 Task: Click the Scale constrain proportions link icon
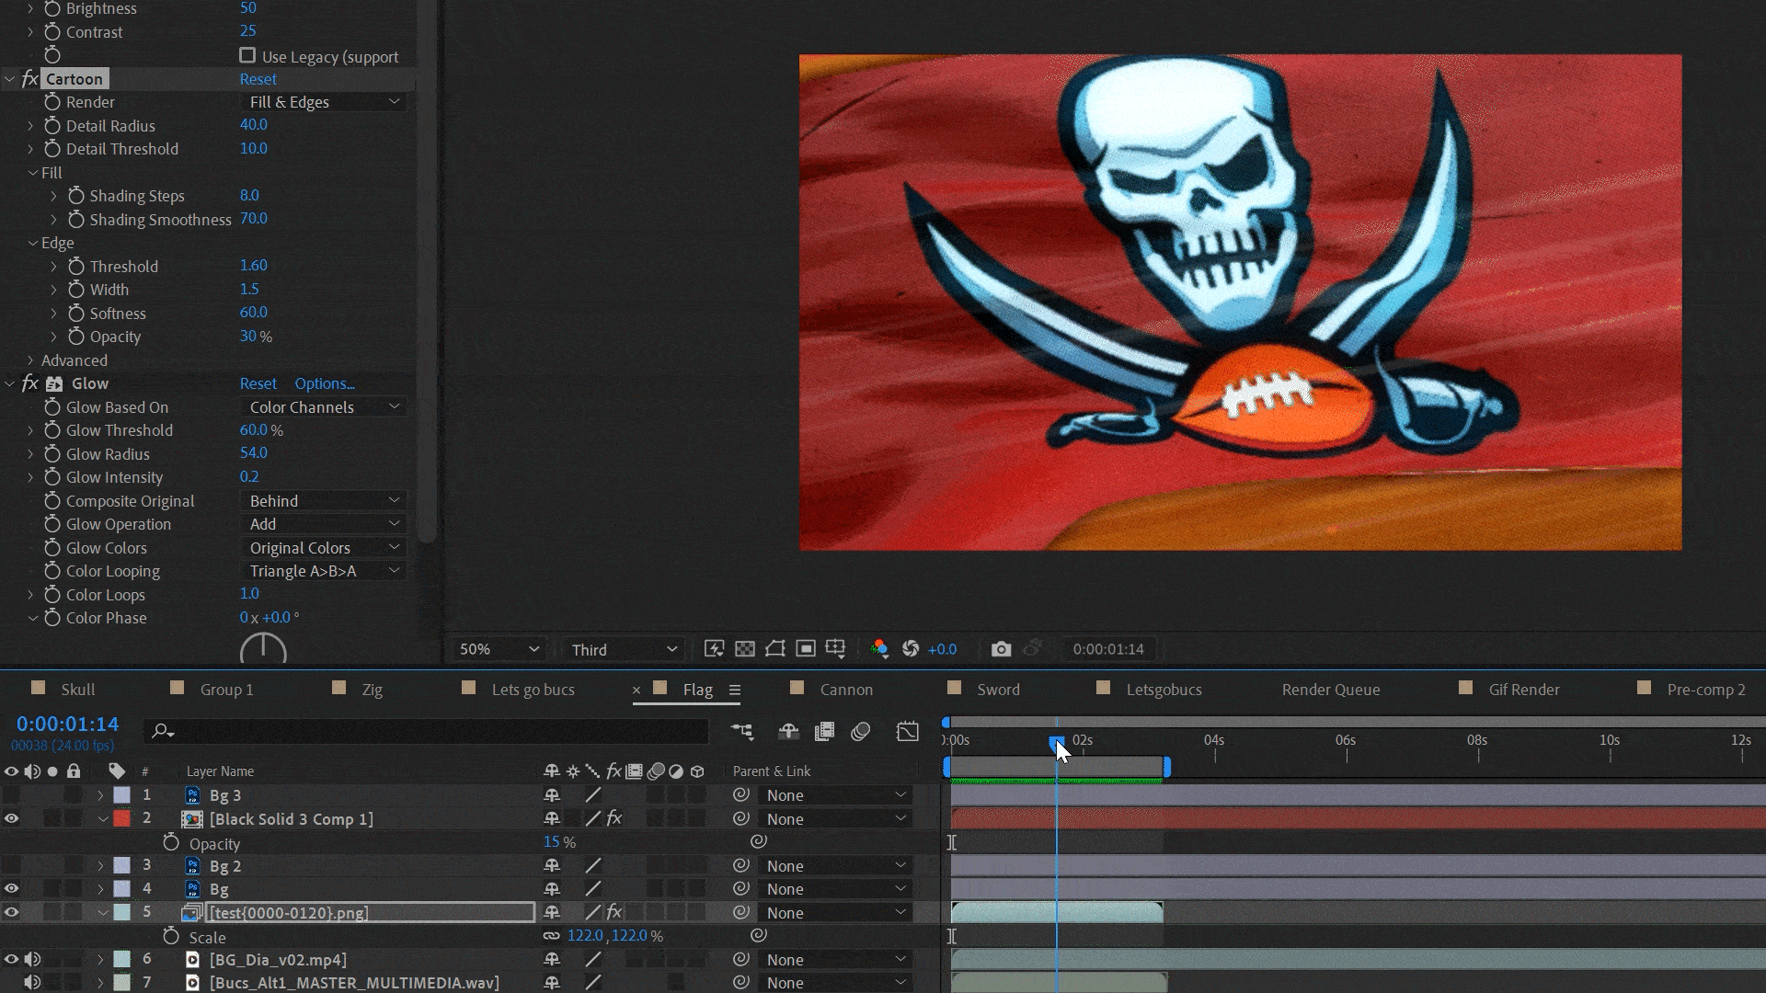(x=551, y=936)
